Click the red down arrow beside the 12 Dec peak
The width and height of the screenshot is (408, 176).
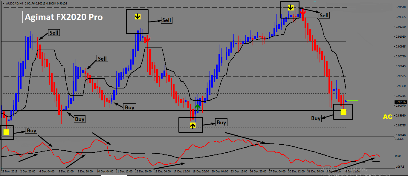(x=147, y=39)
